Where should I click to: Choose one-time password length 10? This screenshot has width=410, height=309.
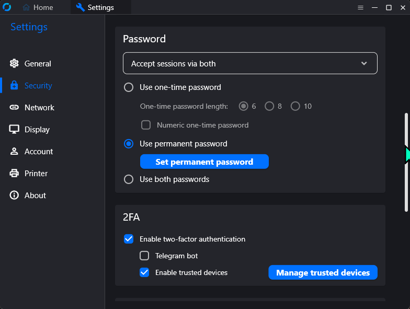point(295,106)
